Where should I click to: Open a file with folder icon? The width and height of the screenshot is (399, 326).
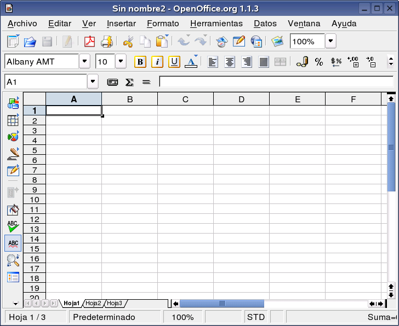pos(30,42)
